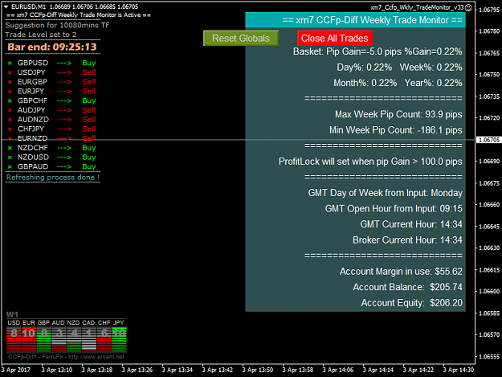
Task: Select the USDJPY pair label
Action: tap(31, 72)
